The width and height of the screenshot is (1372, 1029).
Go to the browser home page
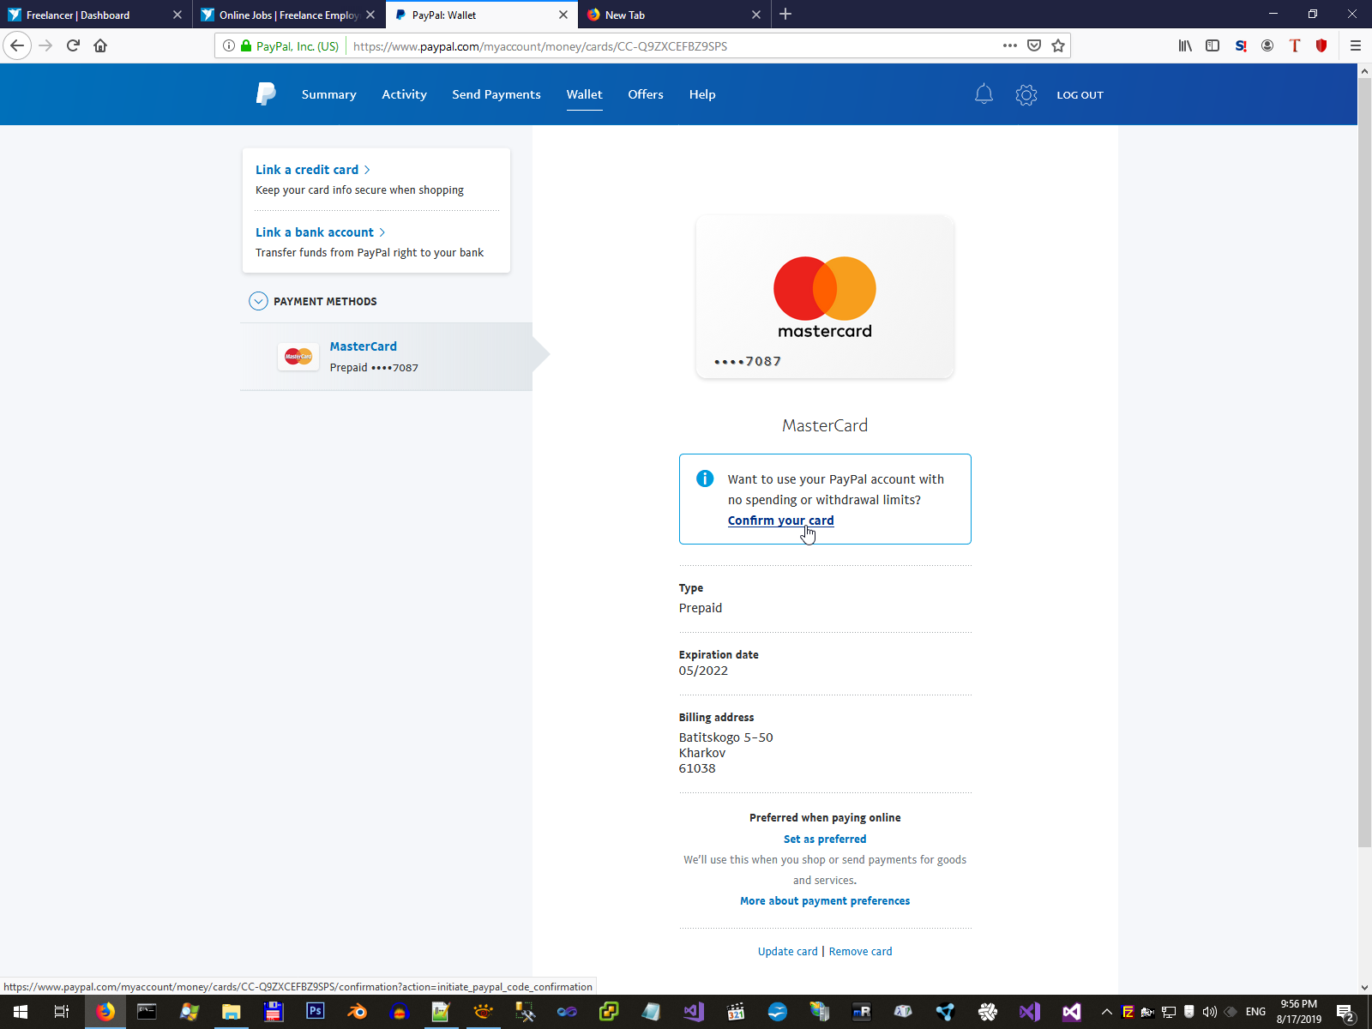pyautogui.click(x=100, y=45)
